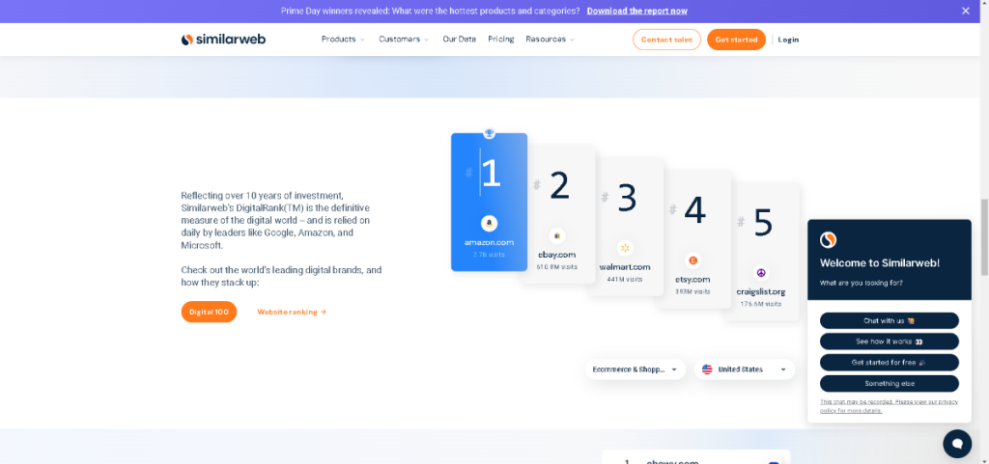Select the #1 amazon.com rank card
Viewport: 989px width, 464px height.
[x=489, y=202]
